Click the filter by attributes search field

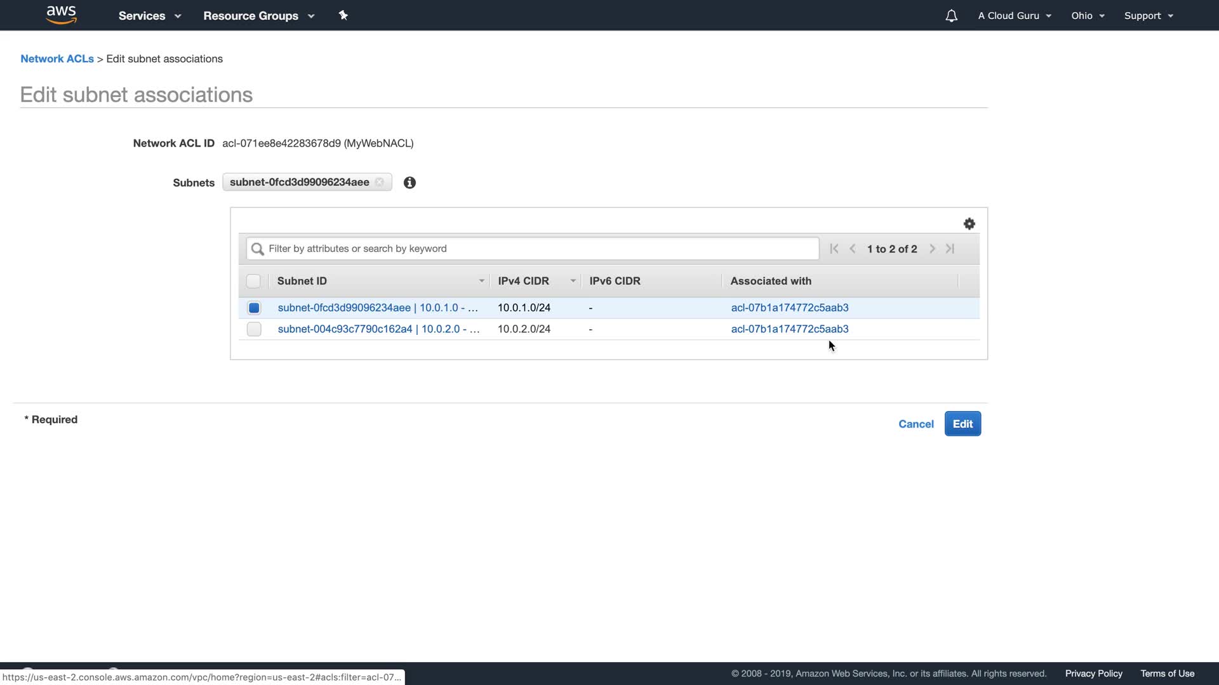[532, 249]
